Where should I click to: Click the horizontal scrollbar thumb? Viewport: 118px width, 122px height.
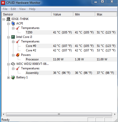(x=59, y=114)
